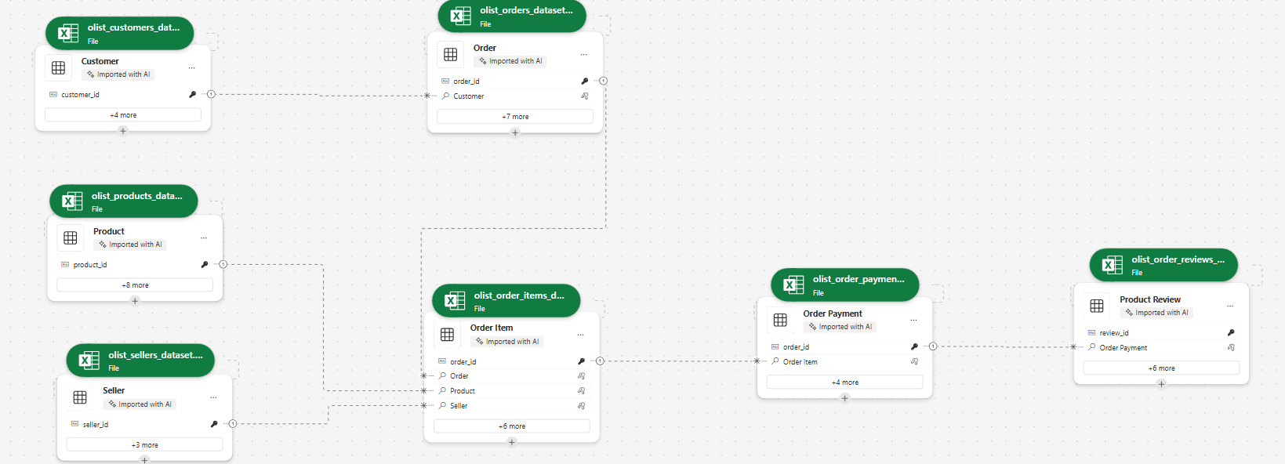Click link icon on Order Item's Seller row
Screen dimensions: 1285x464
pos(581,405)
